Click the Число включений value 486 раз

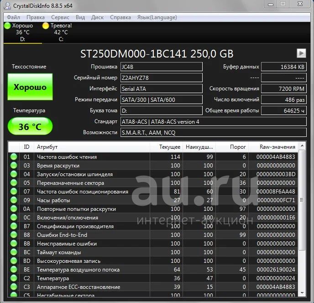[284, 99]
